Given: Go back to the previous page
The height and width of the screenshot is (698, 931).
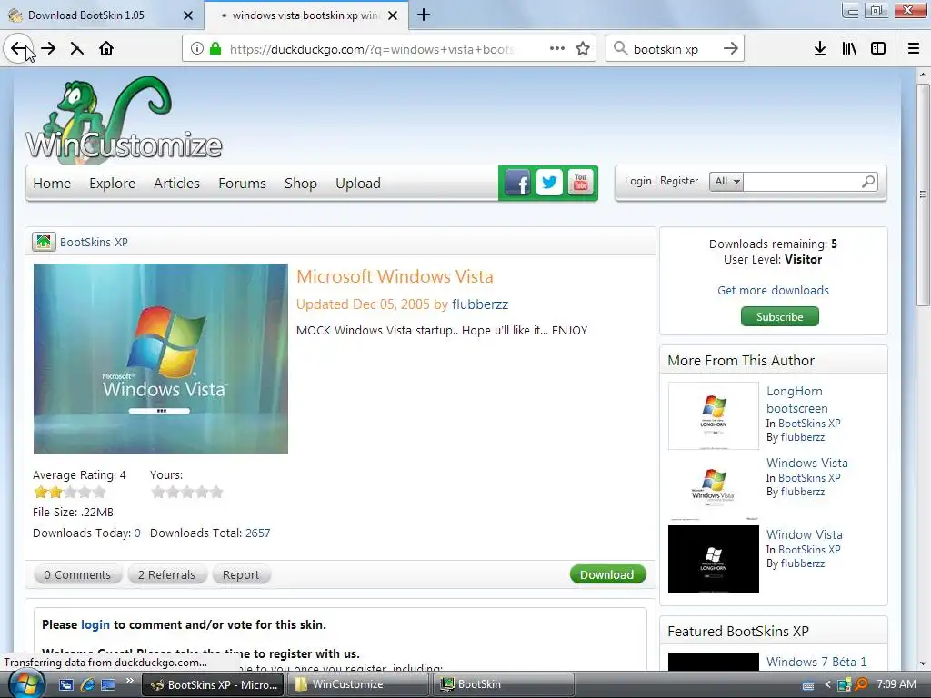Looking at the screenshot, I should click(x=18, y=49).
